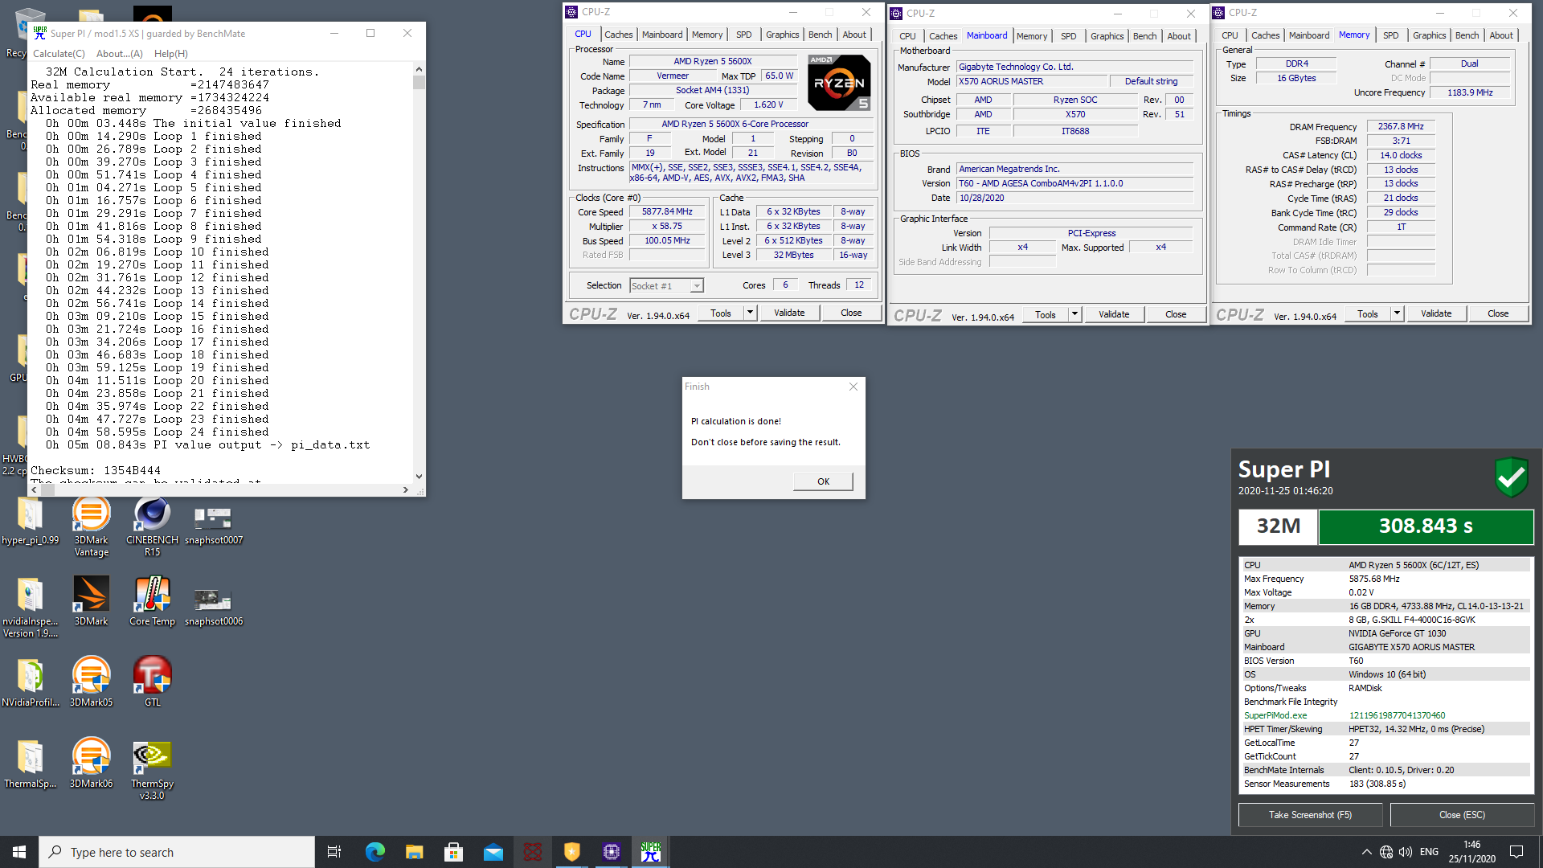Open About tab in Mainboard CPU-Z window
The height and width of the screenshot is (868, 1543).
[1179, 36]
